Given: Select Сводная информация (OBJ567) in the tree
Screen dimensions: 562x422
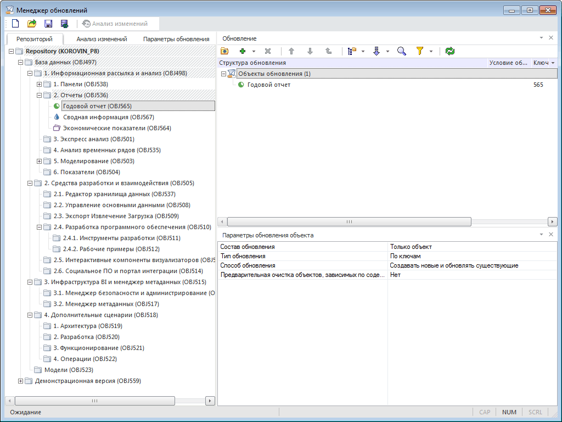Looking at the screenshot, I should tap(108, 117).
